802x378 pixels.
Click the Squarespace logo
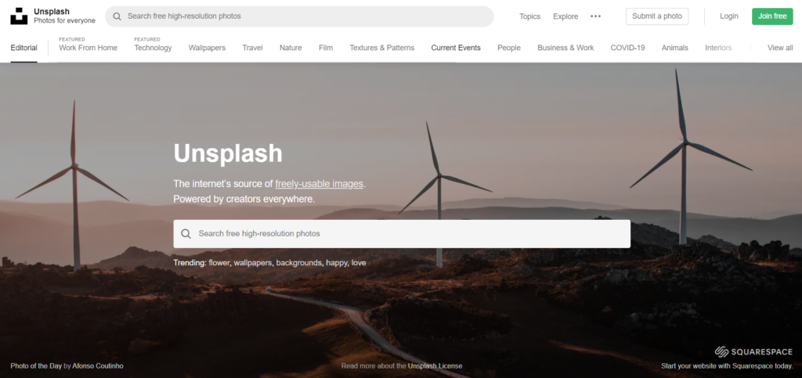coord(753,351)
